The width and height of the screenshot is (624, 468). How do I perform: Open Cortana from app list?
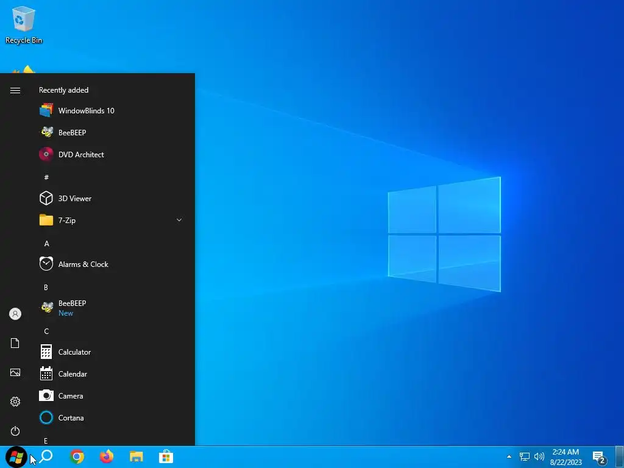coord(112,417)
